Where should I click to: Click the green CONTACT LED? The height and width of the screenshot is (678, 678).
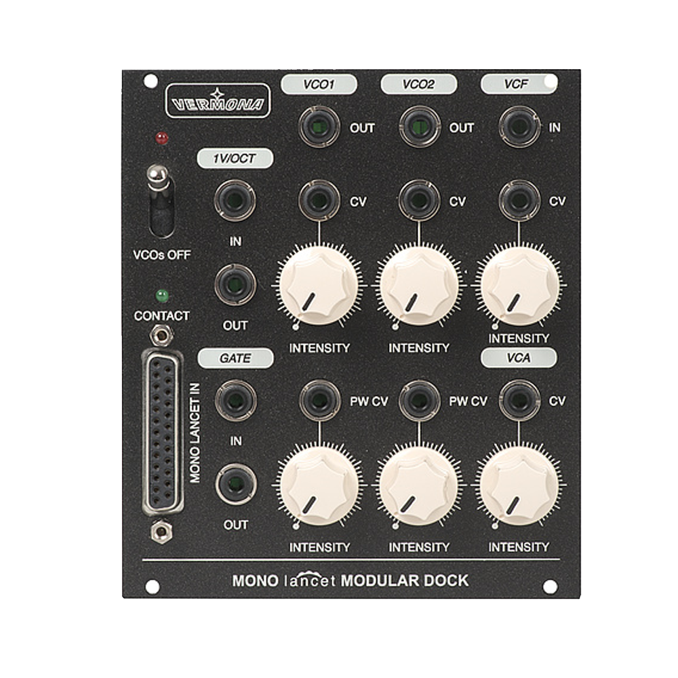[162, 296]
